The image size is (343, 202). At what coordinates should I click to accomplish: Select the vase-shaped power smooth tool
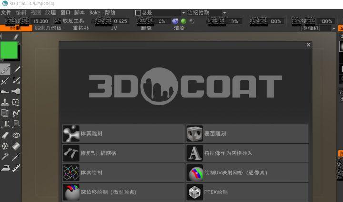tap(16, 91)
